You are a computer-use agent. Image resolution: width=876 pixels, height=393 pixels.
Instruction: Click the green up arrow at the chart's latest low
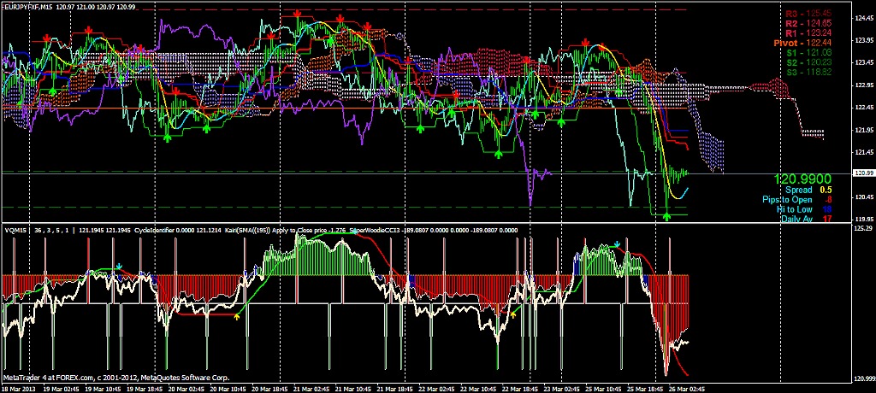[x=666, y=215]
